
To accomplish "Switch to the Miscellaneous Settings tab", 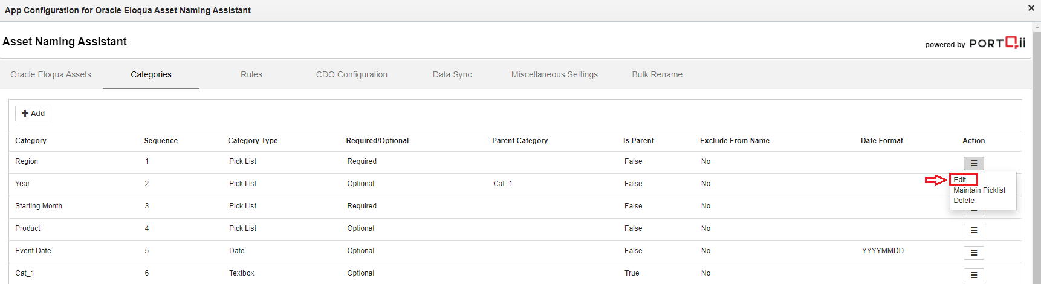I will 554,74.
